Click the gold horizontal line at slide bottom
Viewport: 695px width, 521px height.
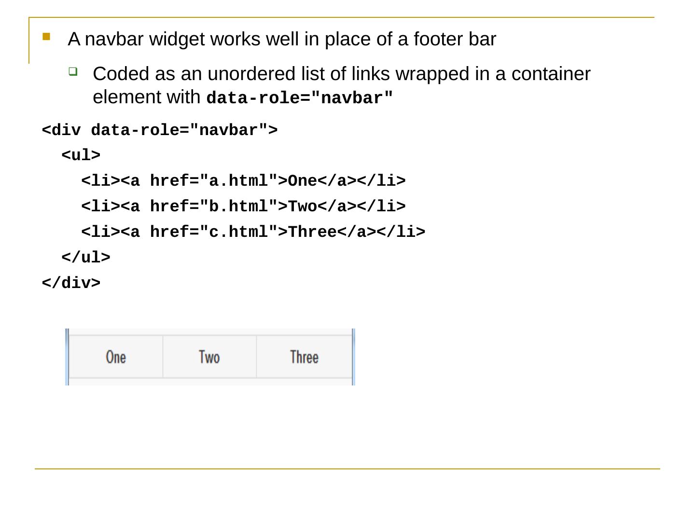click(347, 468)
